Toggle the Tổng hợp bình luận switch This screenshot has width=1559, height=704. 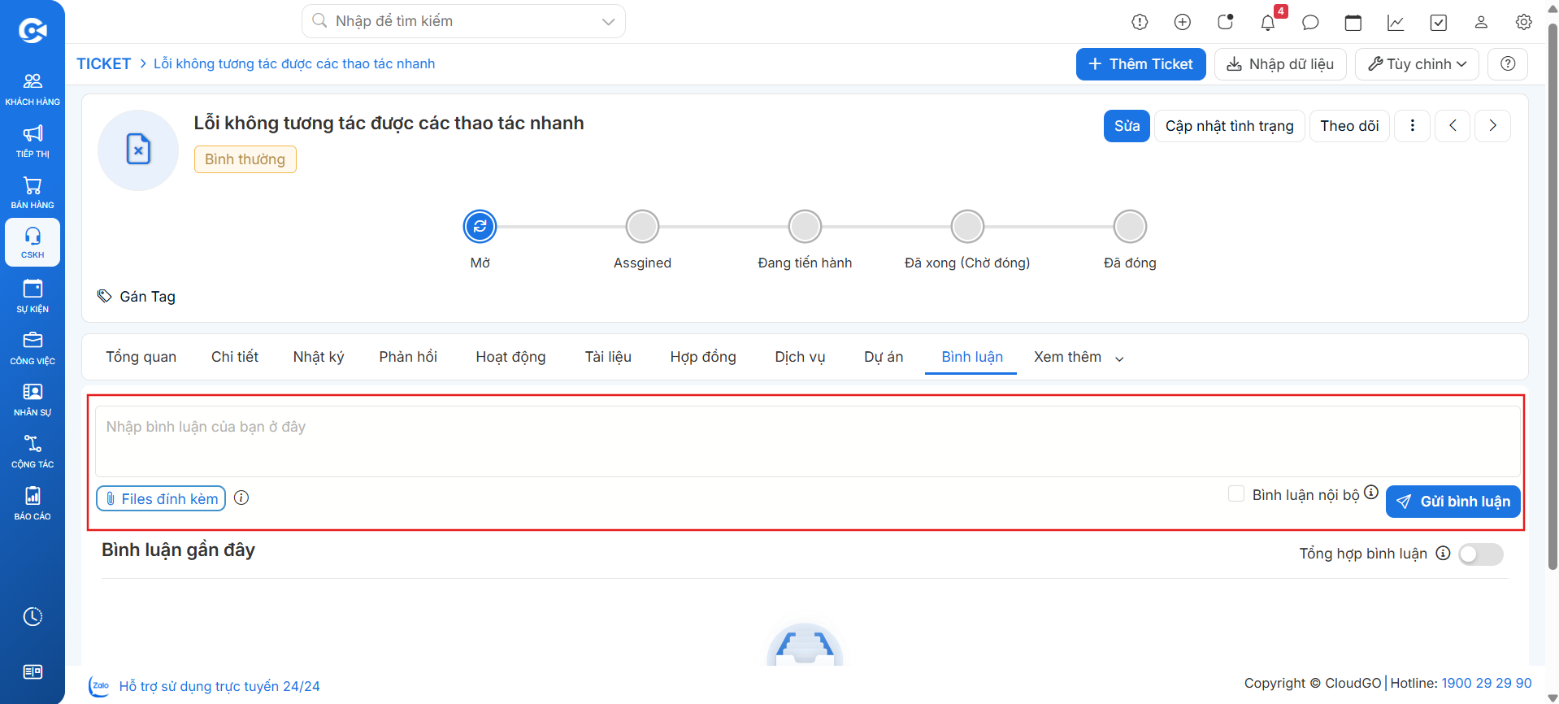(x=1480, y=554)
